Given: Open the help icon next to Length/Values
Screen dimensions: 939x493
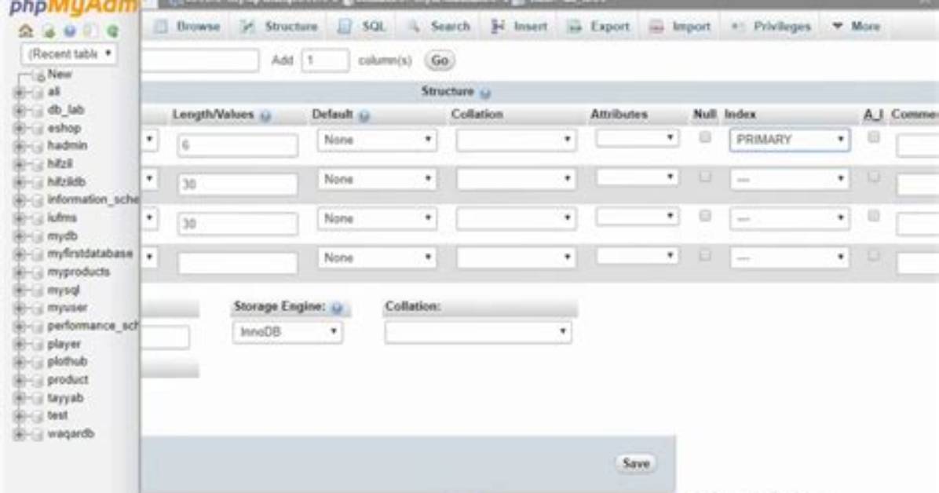Looking at the screenshot, I should [x=265, y=115].
